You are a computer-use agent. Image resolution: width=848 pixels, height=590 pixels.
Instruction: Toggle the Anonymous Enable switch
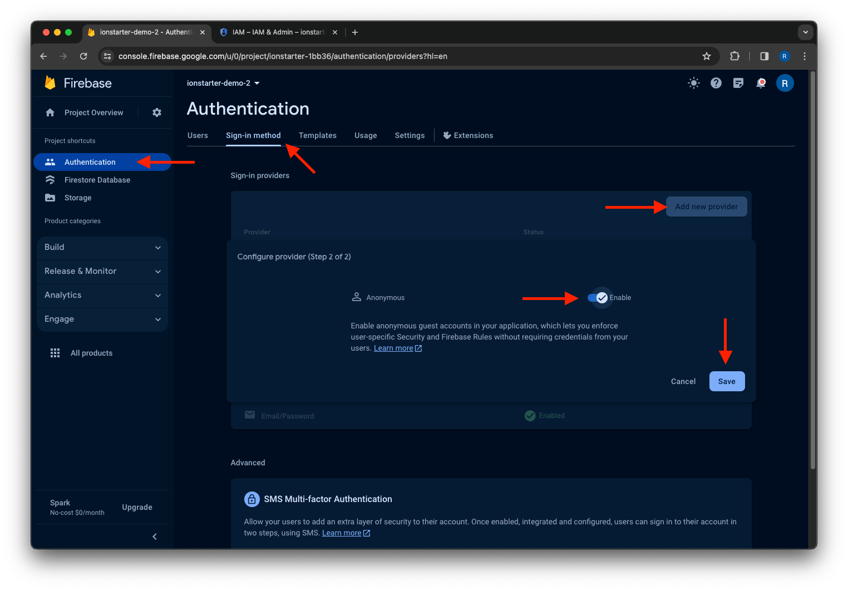point(598,298)
